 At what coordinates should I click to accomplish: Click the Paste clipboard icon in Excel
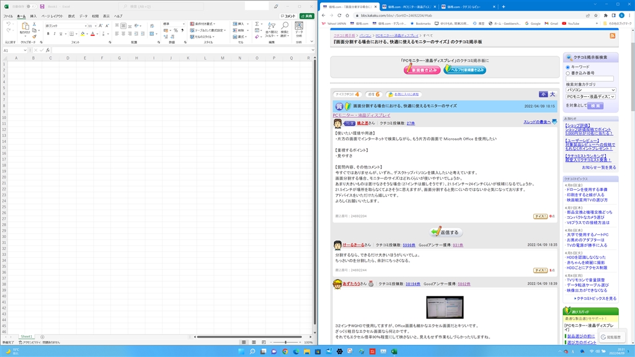point(25,27)
